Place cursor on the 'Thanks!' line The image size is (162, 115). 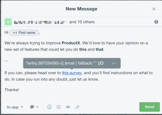click(12, 90)
